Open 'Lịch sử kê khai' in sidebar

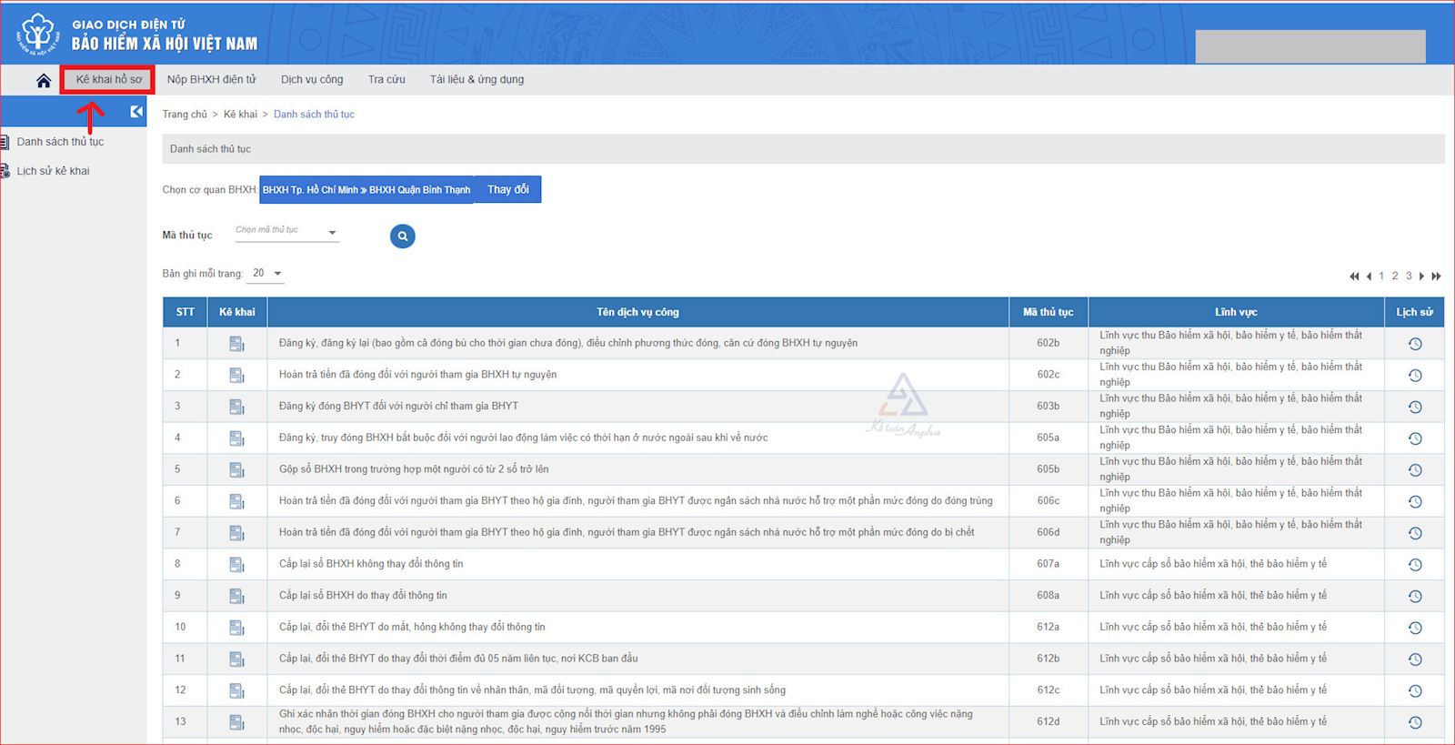53,171
